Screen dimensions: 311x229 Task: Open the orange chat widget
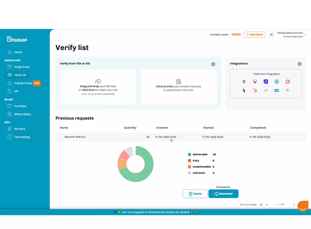coord(303,206)
